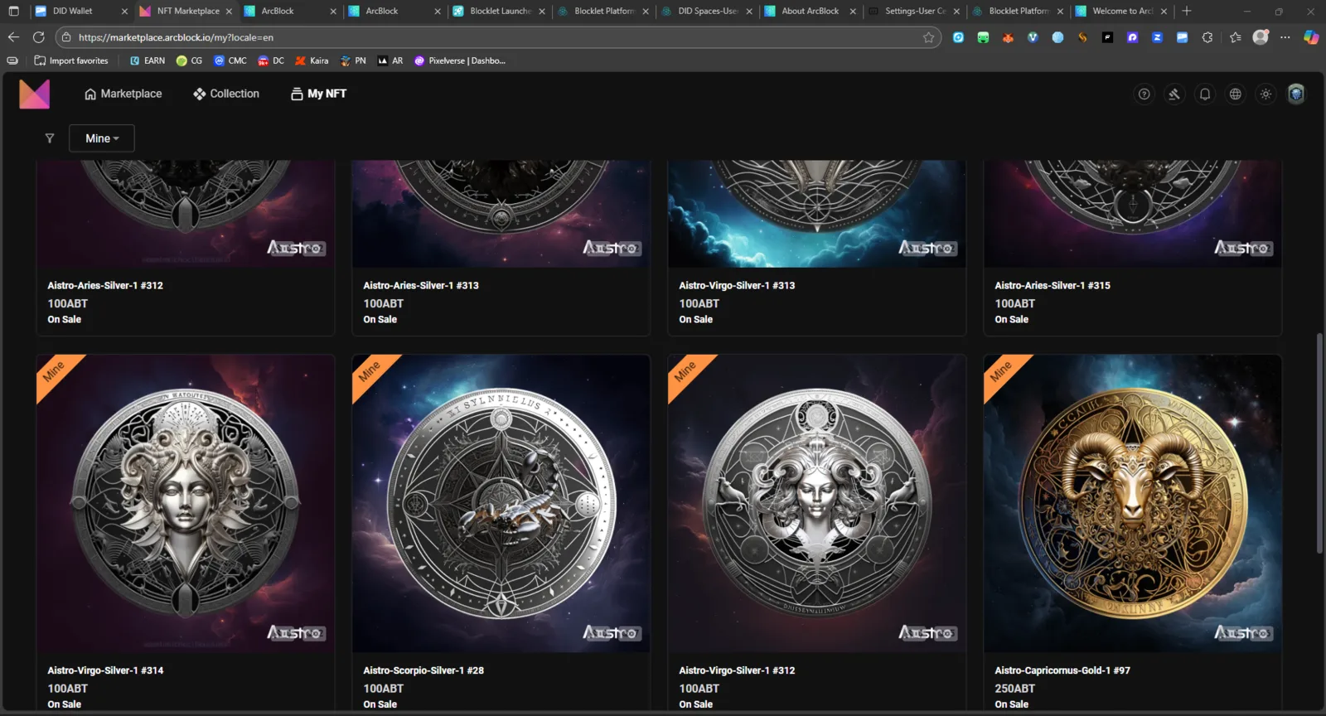Screen dimensions: 1326x716
Task: Open the CMC bookmark
Action: (x=230, y=60)
